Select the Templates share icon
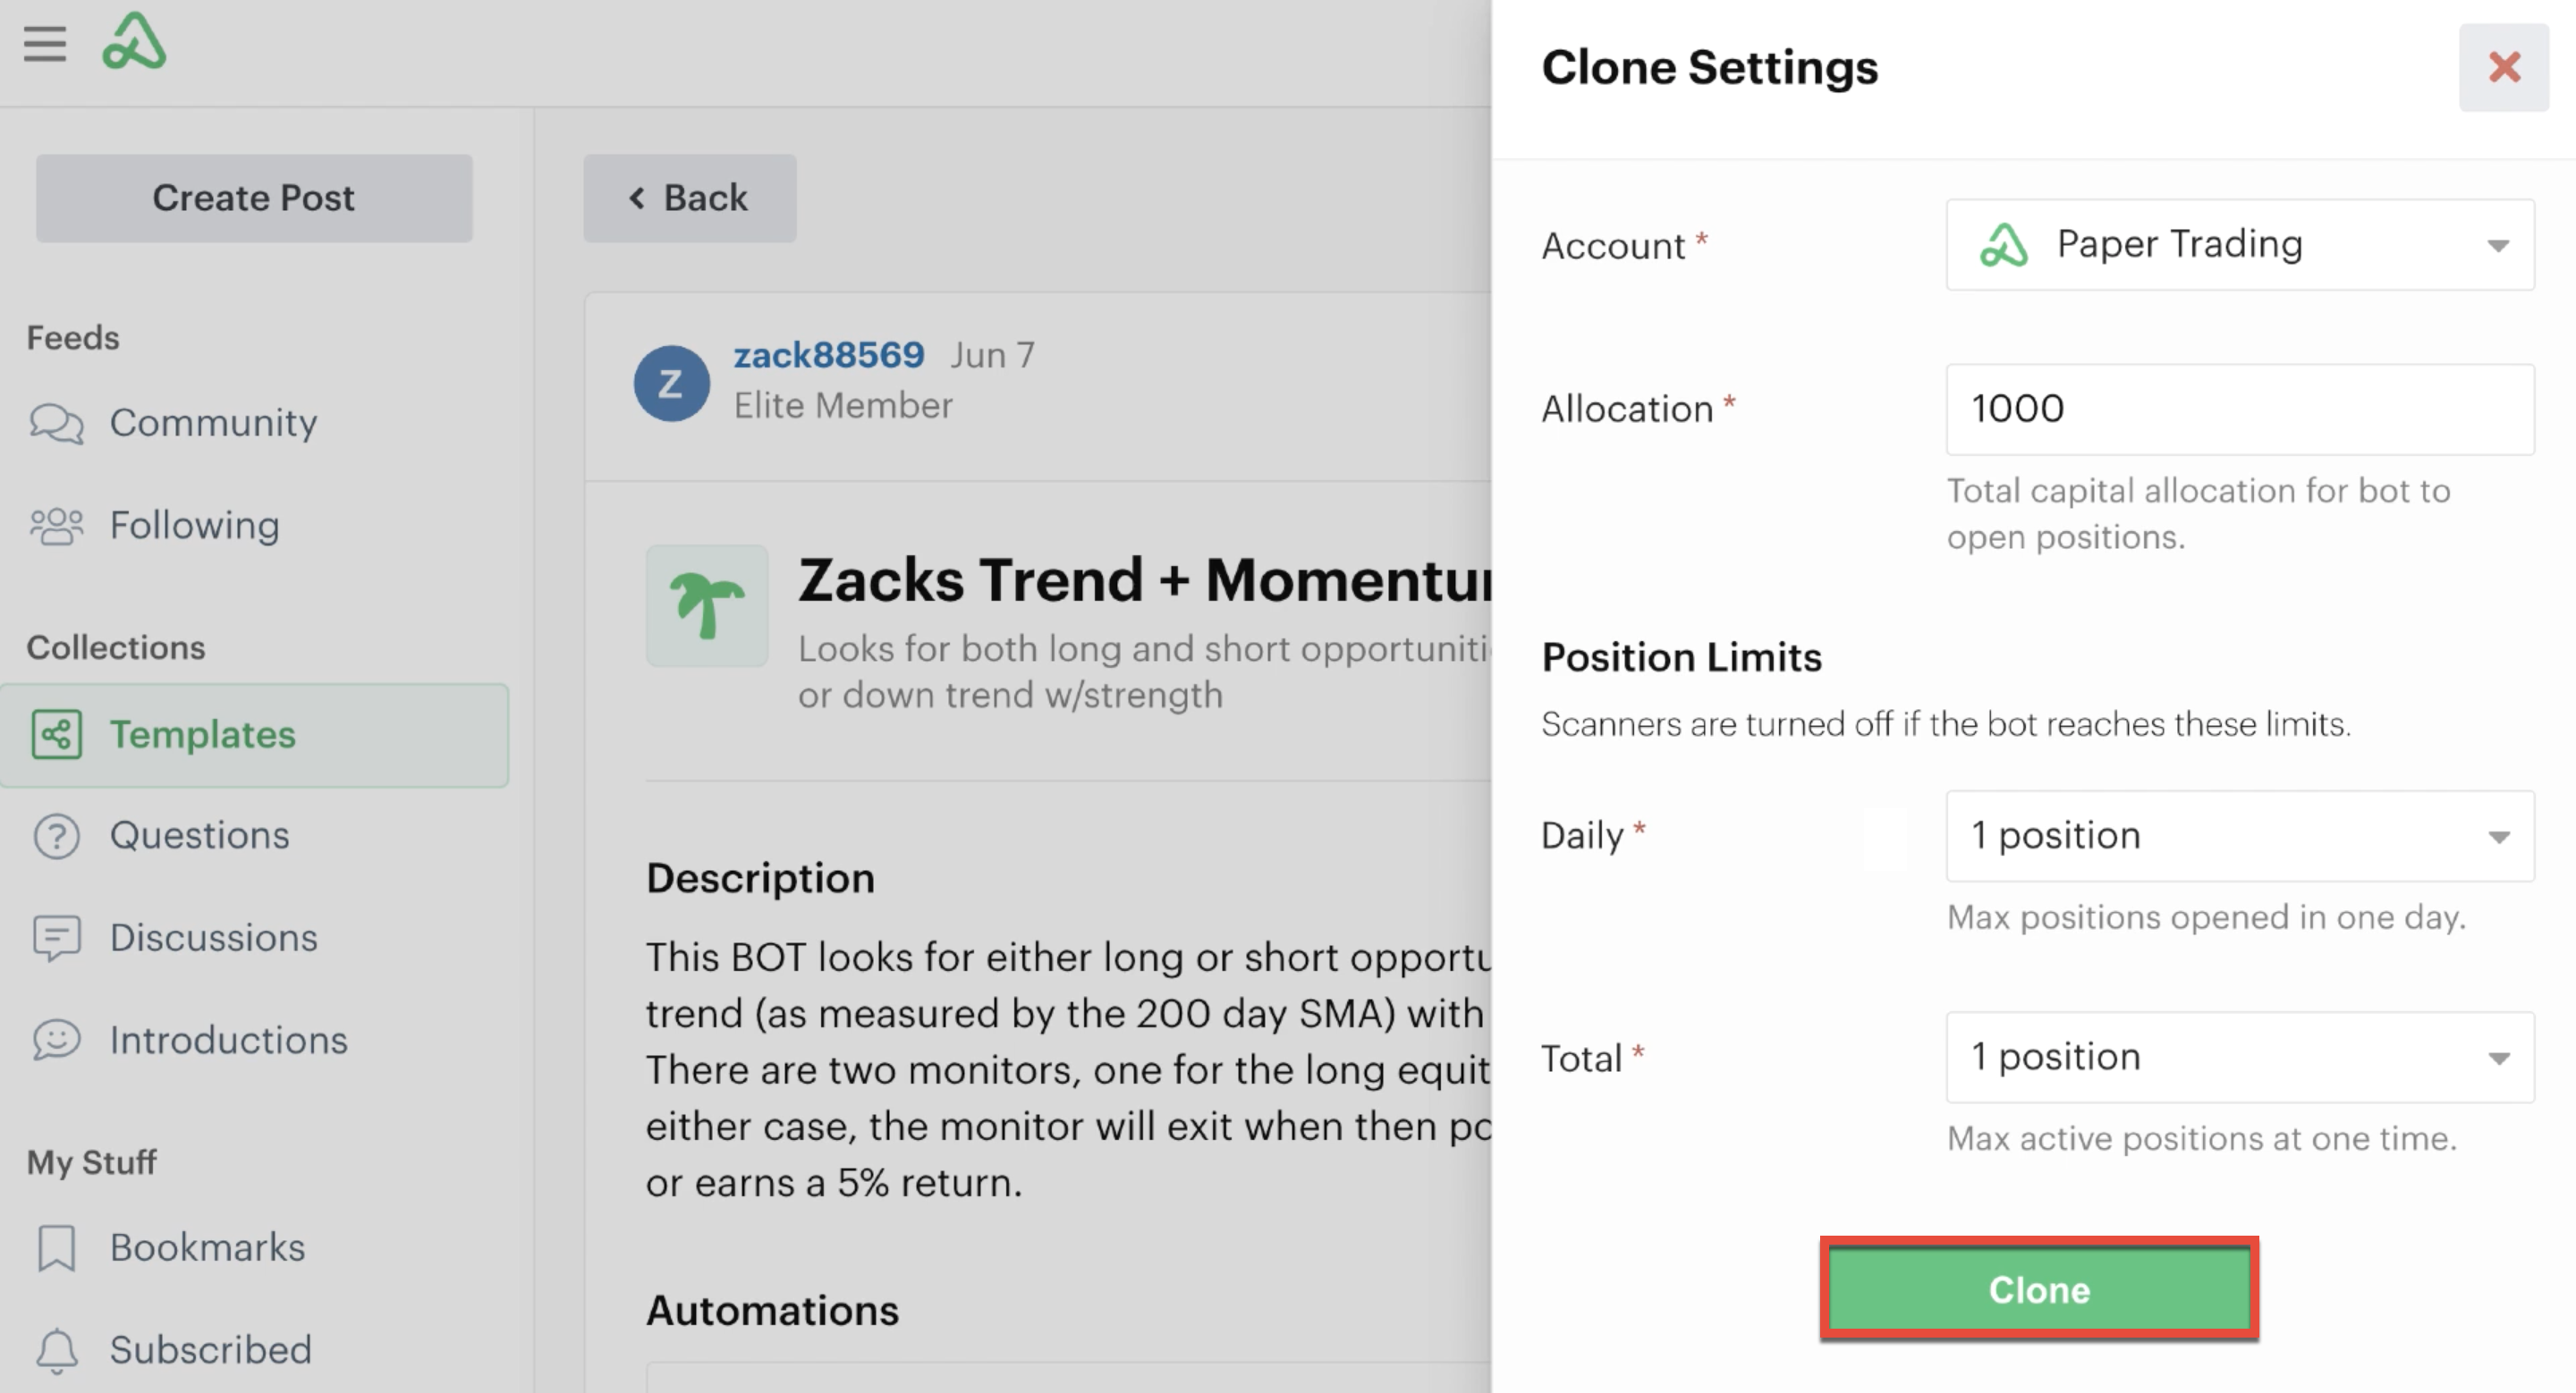The image size is (2576, 1393). click(57, 736)
